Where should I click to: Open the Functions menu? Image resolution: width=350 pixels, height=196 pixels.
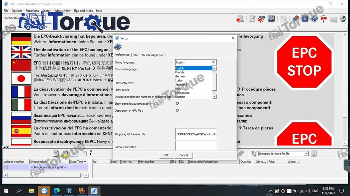click(x=32, y=11)
